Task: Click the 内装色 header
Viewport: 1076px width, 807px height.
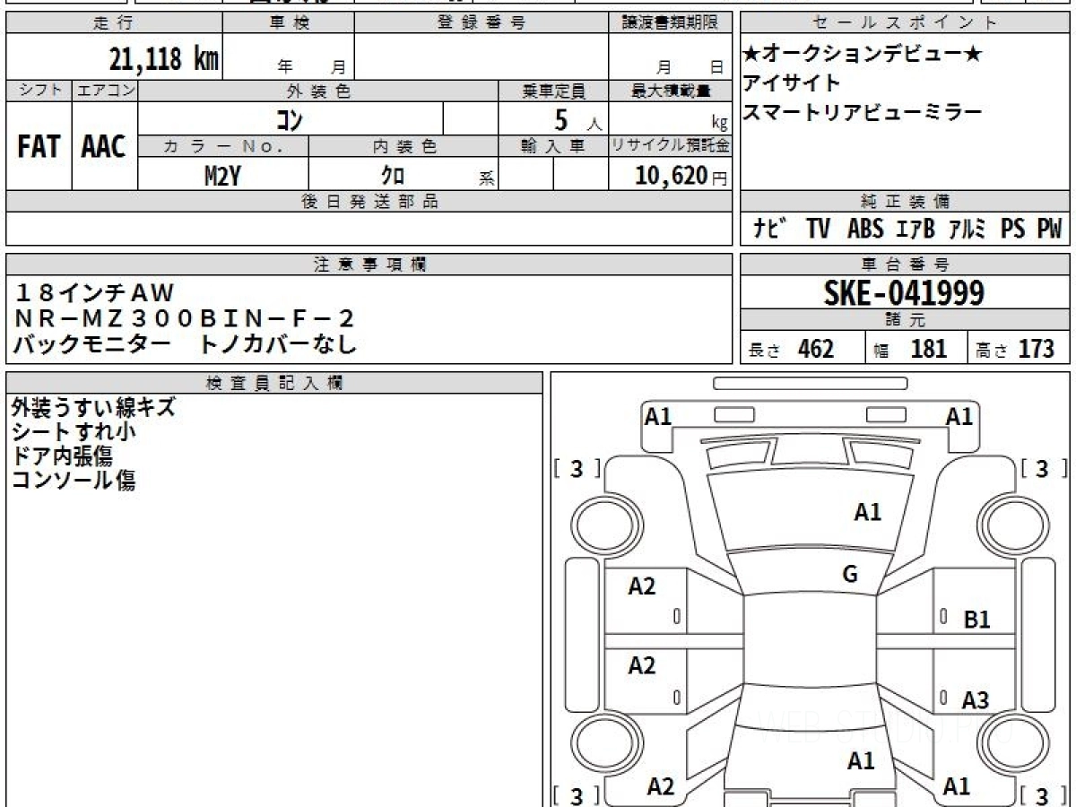Action: (403, 146)
